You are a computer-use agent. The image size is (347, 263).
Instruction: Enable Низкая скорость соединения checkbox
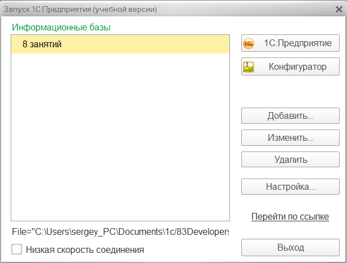(x=17, y=249)
